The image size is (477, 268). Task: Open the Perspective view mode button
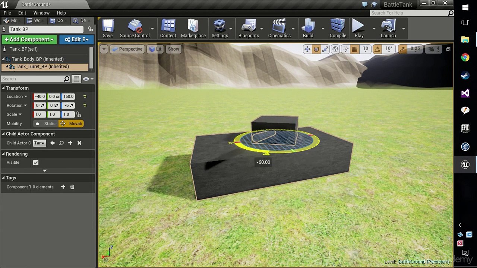pos(127,49)
